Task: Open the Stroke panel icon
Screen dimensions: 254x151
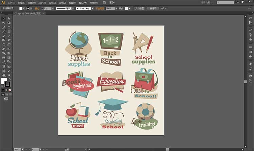Action: point(251,47)
